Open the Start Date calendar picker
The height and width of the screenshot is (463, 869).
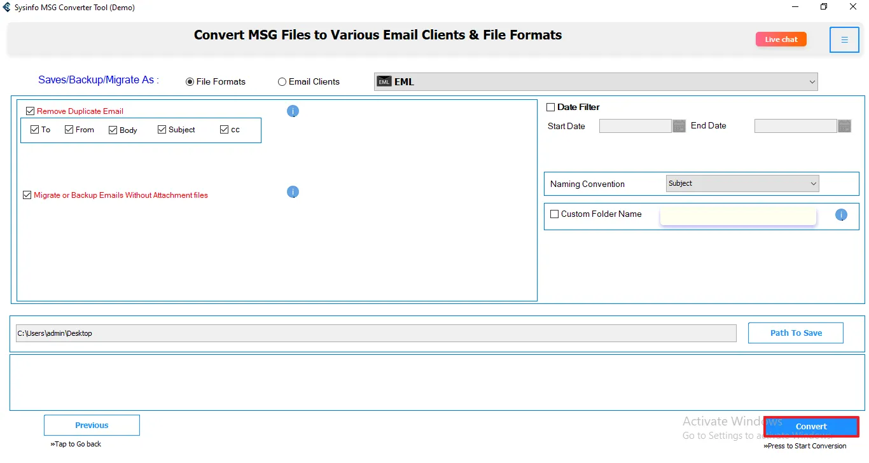pos(679,126)
